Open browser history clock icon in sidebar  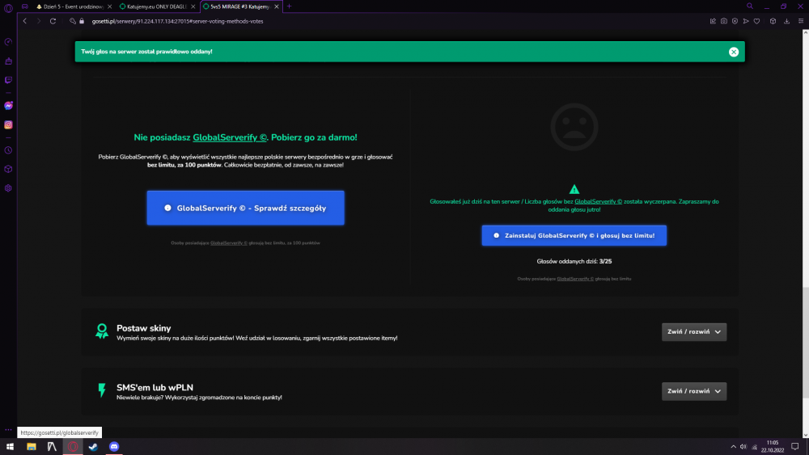[x=8, y=150]
